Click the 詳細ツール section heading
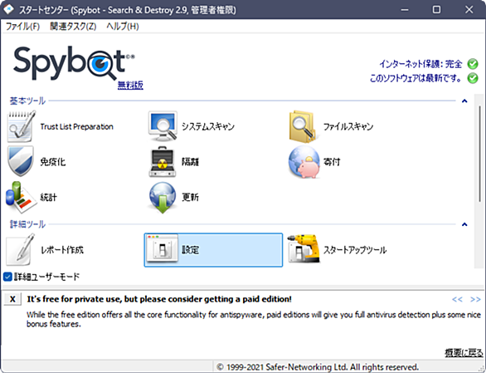This screenshot has width=486, height=373. 27,224
